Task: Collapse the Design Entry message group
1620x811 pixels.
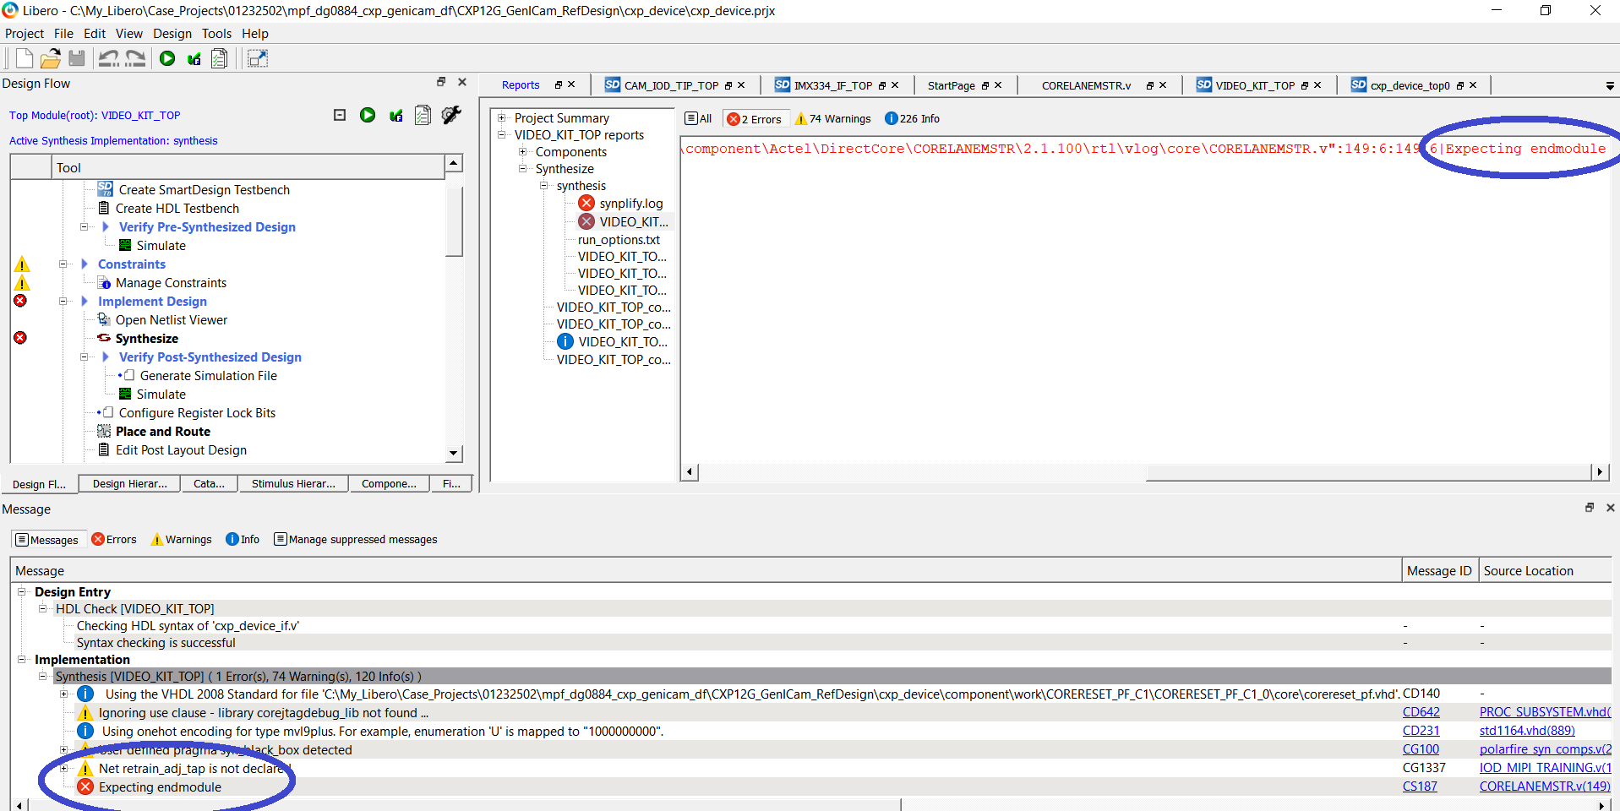Action: pos(23,592)
